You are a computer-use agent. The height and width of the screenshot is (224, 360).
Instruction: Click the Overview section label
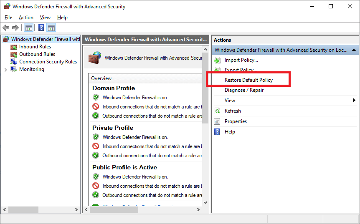pos(101,78)
